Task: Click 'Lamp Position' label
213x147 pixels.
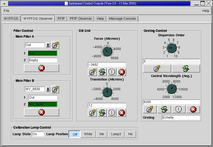Action: (57, 134)
